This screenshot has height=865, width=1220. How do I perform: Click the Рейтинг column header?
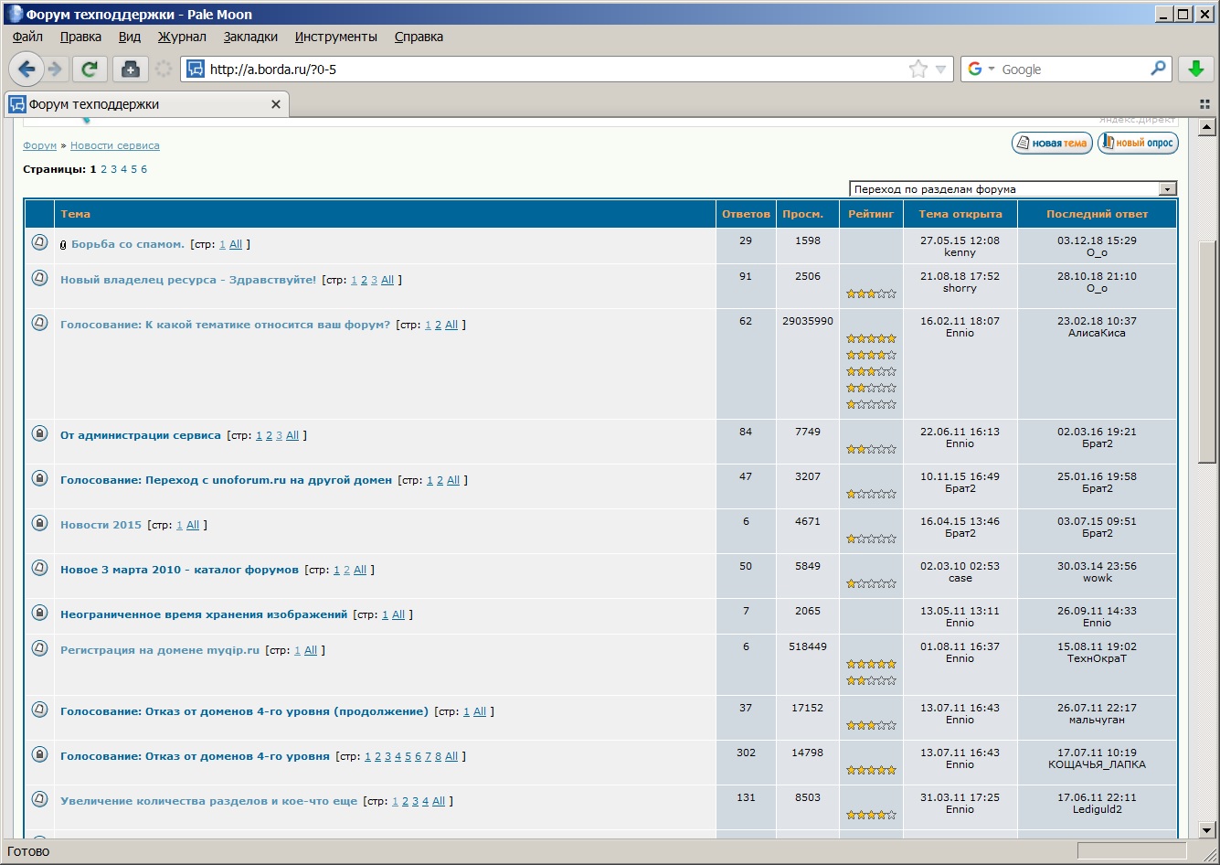coord(871,214)
